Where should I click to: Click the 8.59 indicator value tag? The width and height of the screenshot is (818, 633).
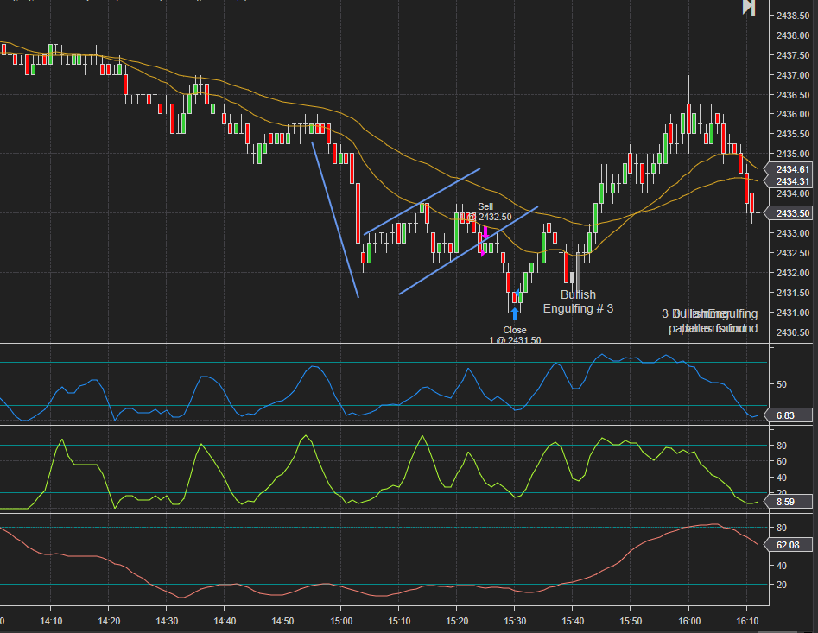pos(785,501)
